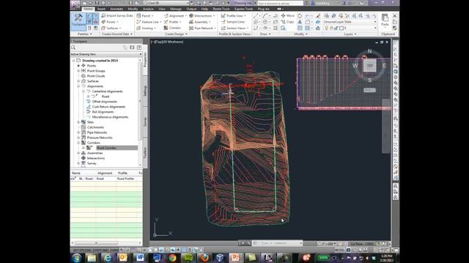This screenshot has width=469, height=263.
Task: Open Firefox from taskbar
Action: (204, 258)
